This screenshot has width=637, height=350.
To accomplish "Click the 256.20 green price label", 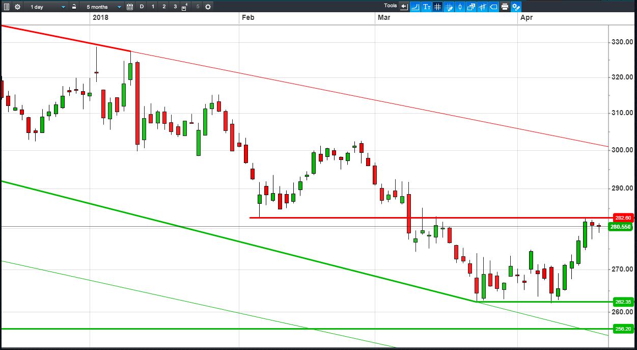I will [x=623, y=329].
